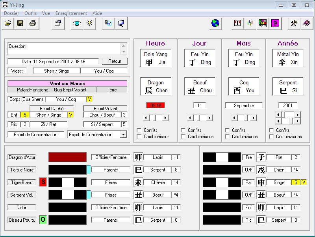Click the 2001 year field
Image resolution: width=315 pixels, height=237 pixels.
(x=288, y=105)
